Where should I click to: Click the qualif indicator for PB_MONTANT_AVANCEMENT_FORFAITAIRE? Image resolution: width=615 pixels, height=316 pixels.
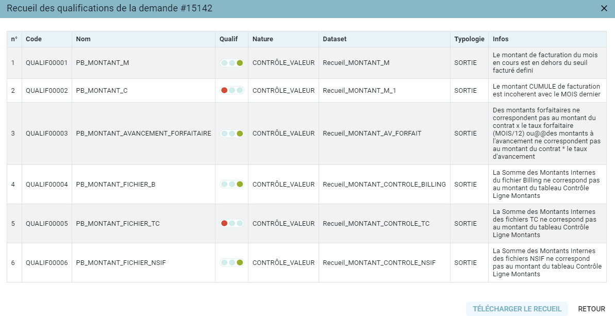(x=232, y=134)
